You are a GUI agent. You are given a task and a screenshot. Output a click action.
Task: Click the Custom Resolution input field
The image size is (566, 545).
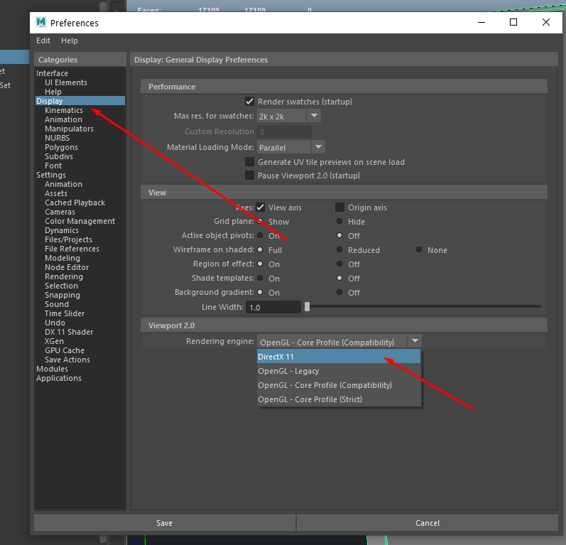click(x=284, y=132)
